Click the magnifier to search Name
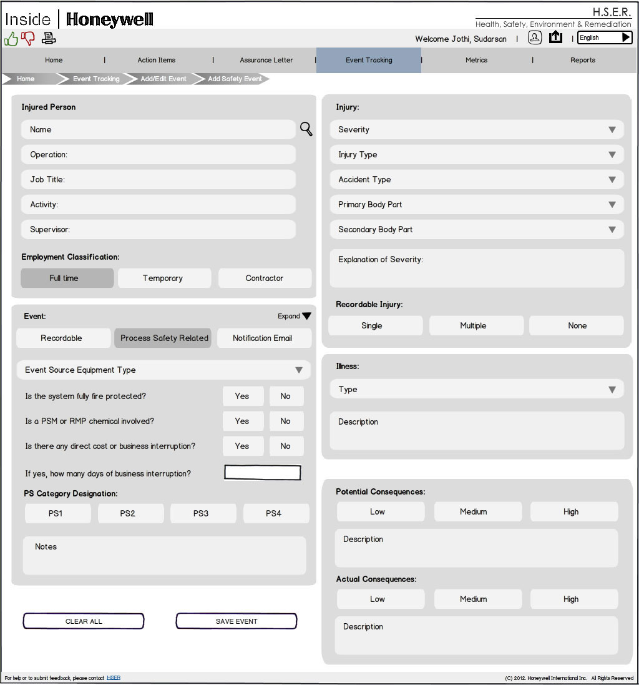Image resolution: width=639 pixels, height=685 pixels. pyautogui.click(x=306, y=129)
